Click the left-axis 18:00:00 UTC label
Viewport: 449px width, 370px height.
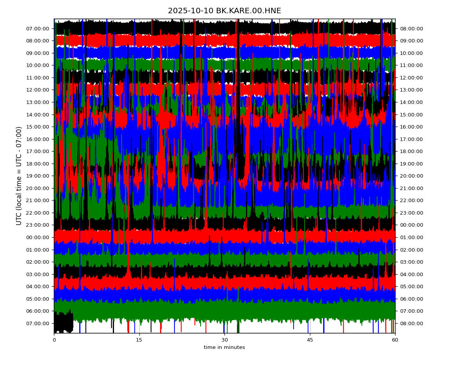(38, 164)
